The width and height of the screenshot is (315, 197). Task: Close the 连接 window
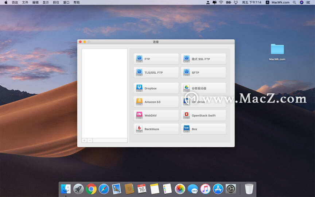click(x=80, y=42)
